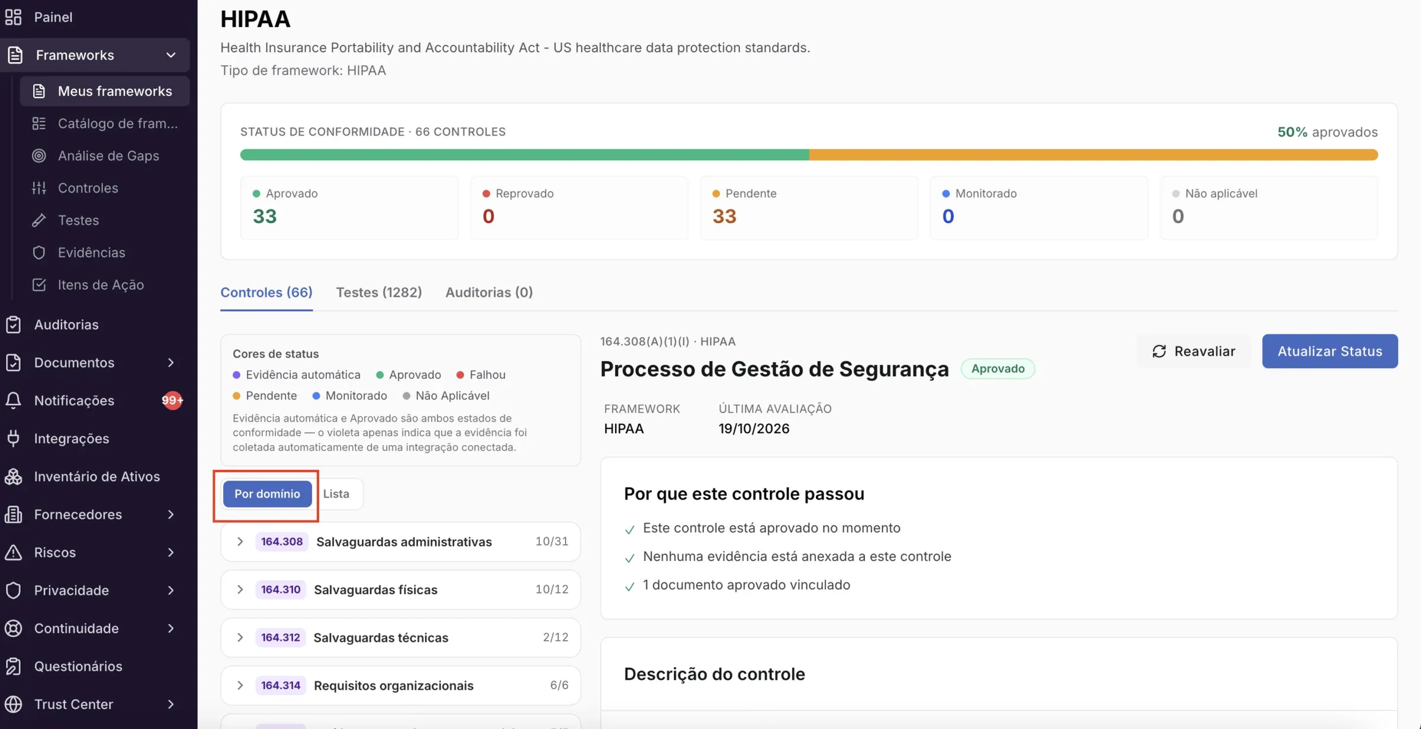Click the 99+ notifications badge
This screenshot has height=729, width=1421.
172,401
